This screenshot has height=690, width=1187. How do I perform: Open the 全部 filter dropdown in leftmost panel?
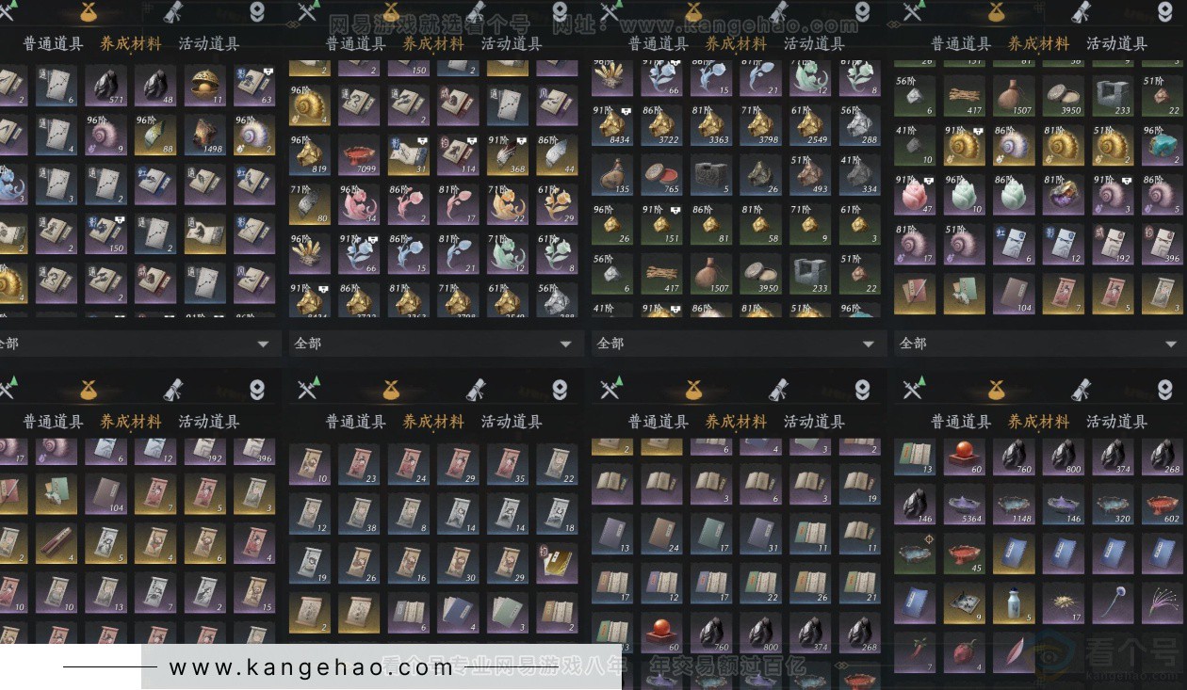[138, 344]
